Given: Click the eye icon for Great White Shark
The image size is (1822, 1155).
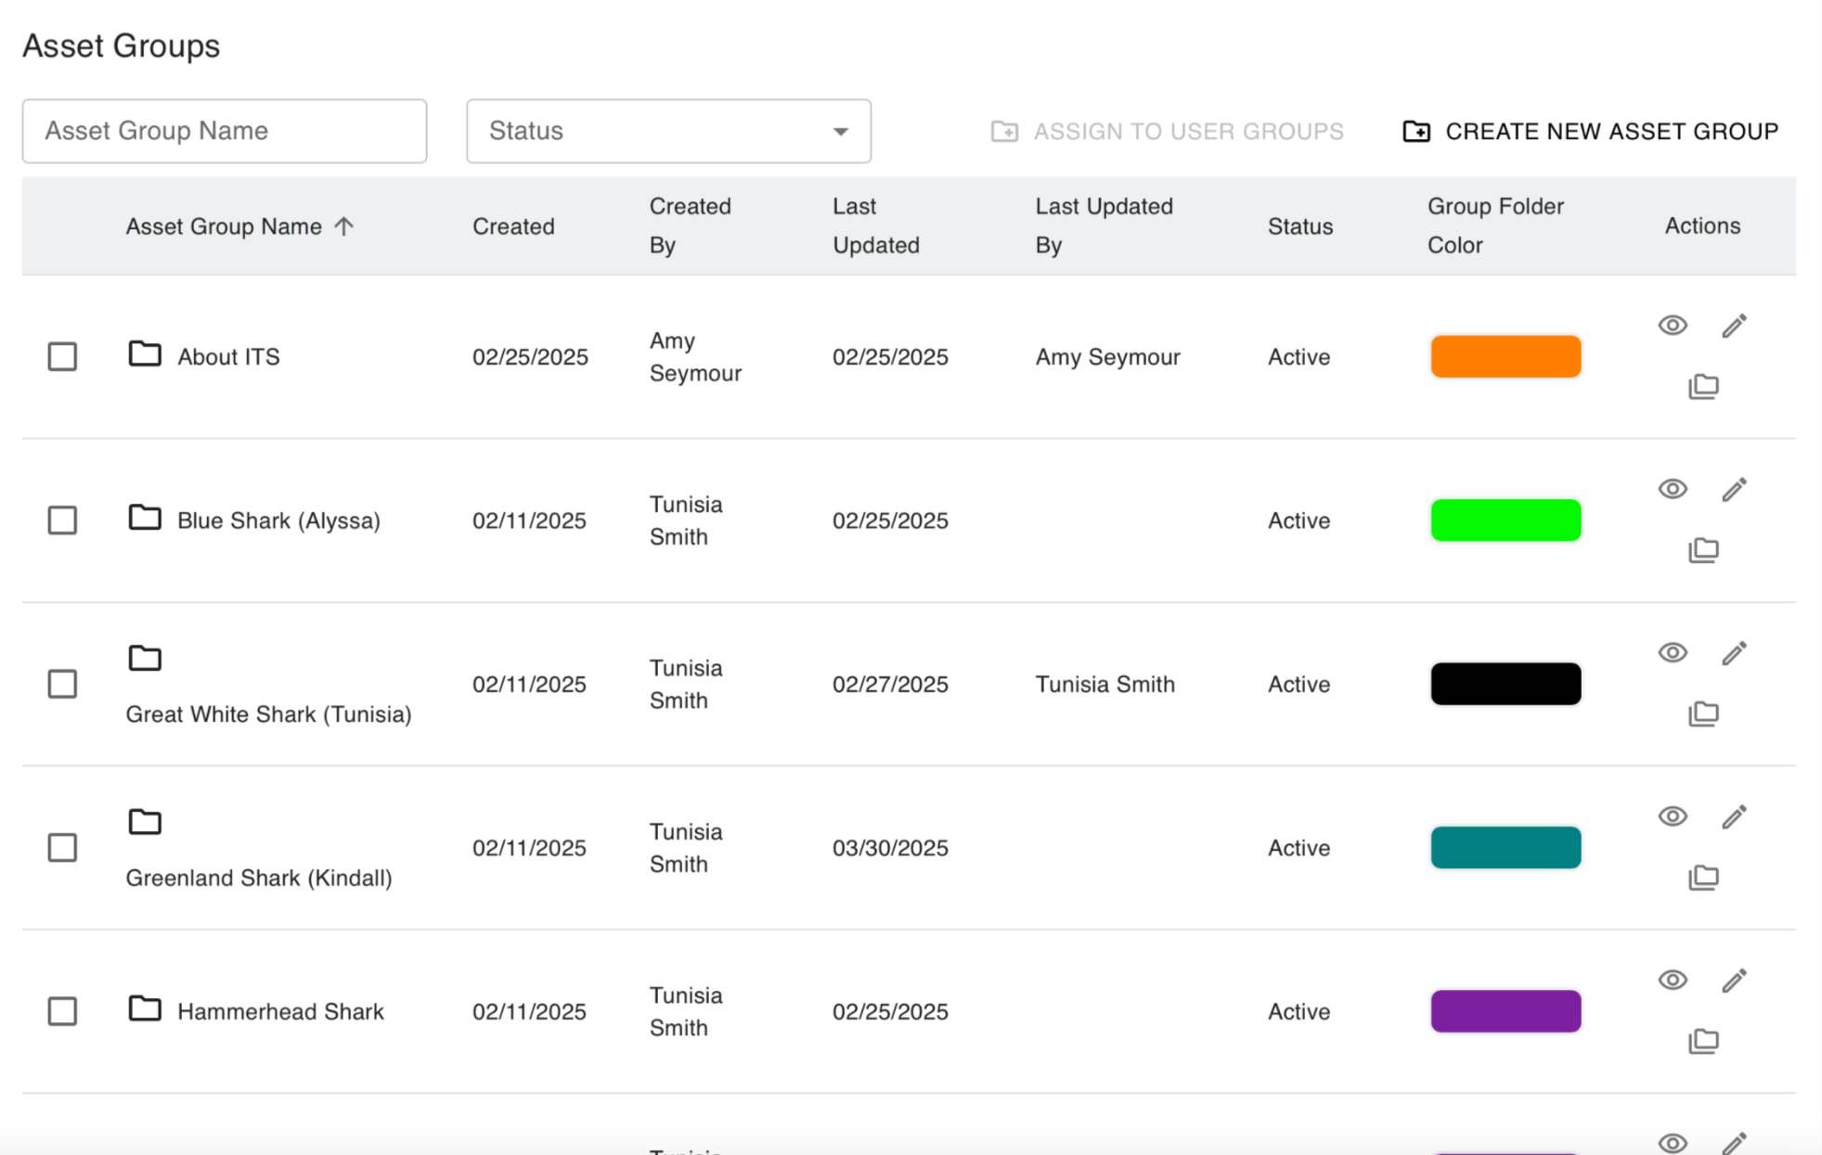Looking at the screenshot, I should (1673, 653).
